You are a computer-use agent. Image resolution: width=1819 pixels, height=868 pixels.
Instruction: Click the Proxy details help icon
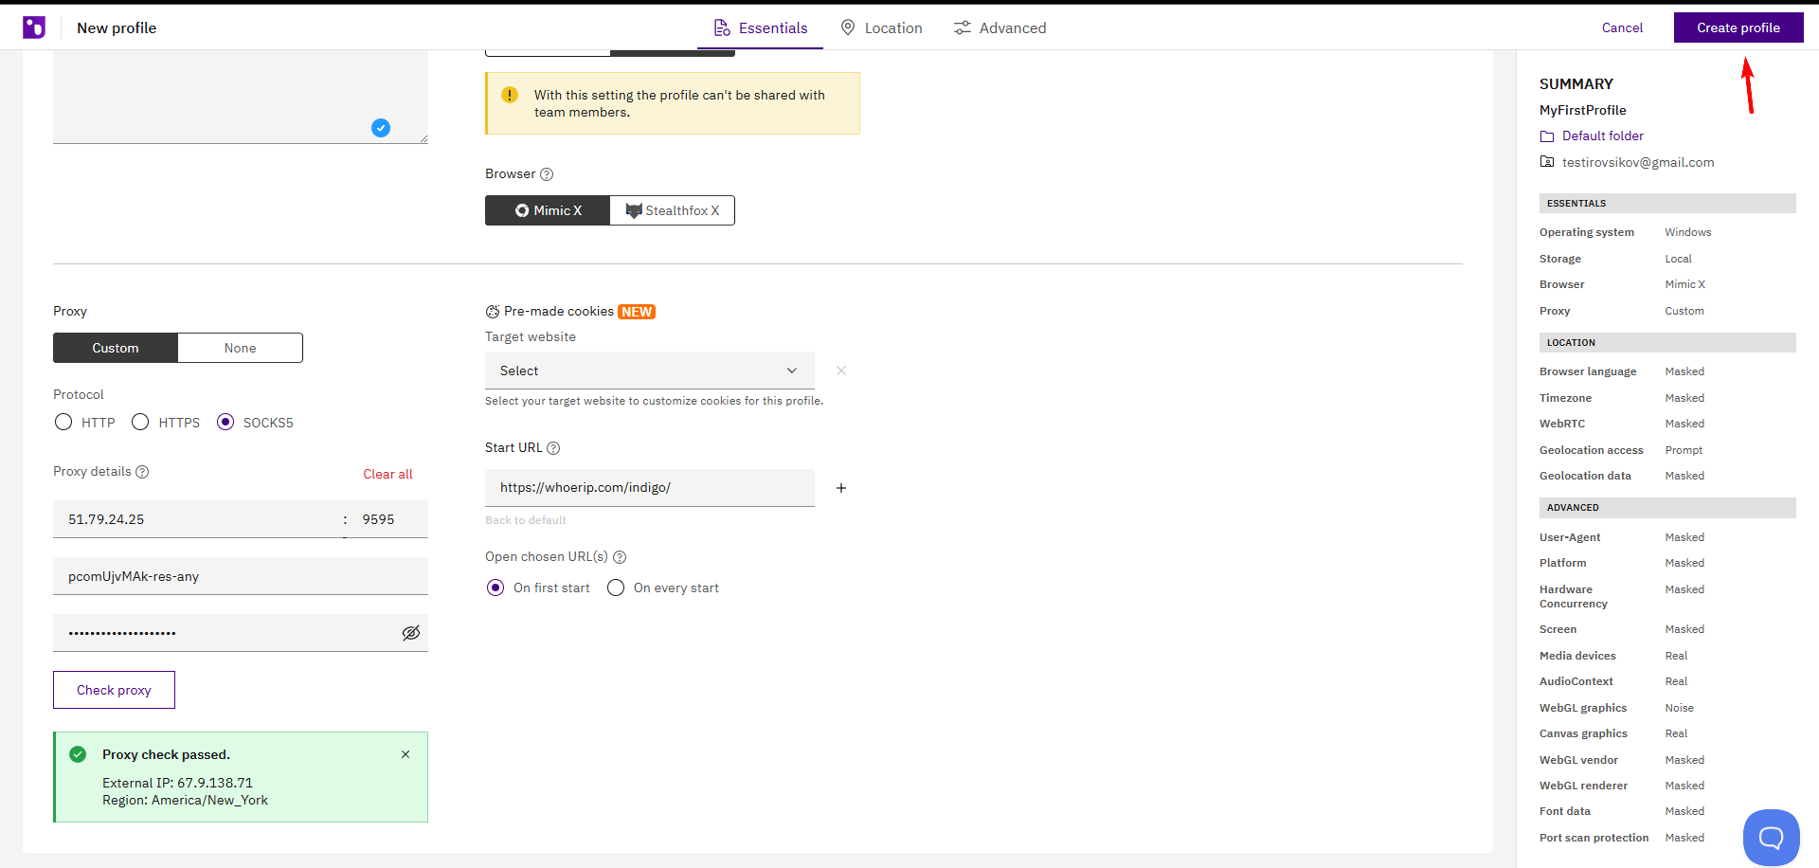tap(142, 472)
